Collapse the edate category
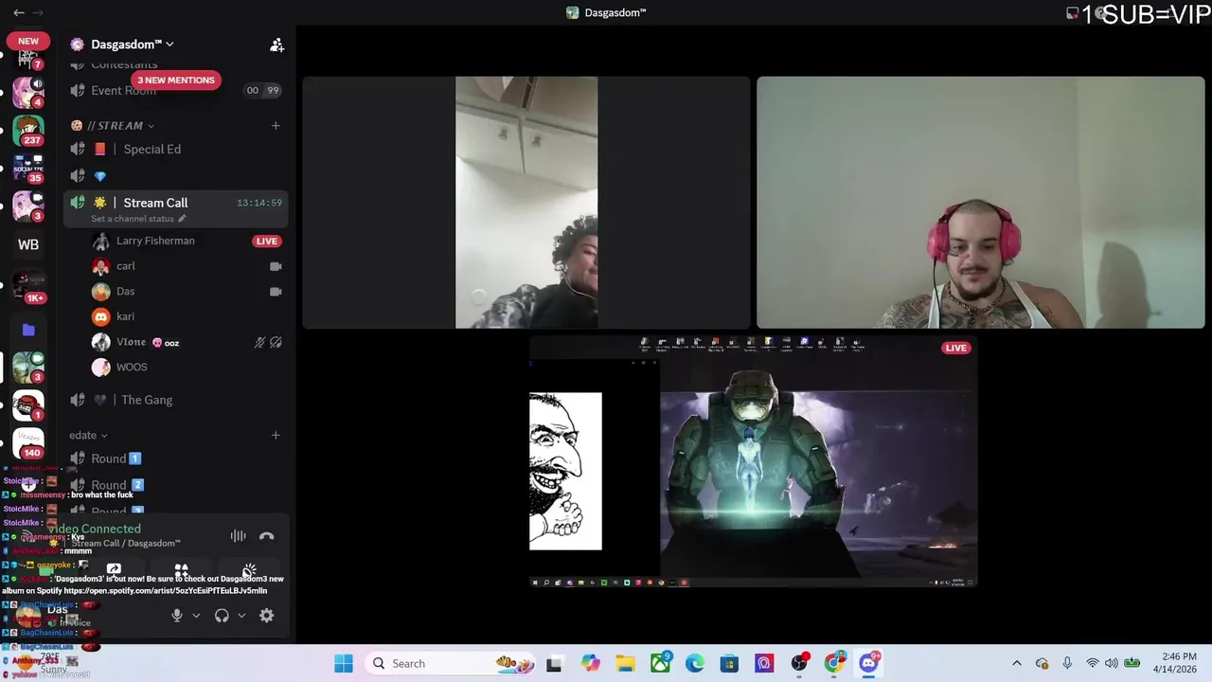Image resolution: width=1212 pixels, height=682 pixels. [x=88, y=435]
